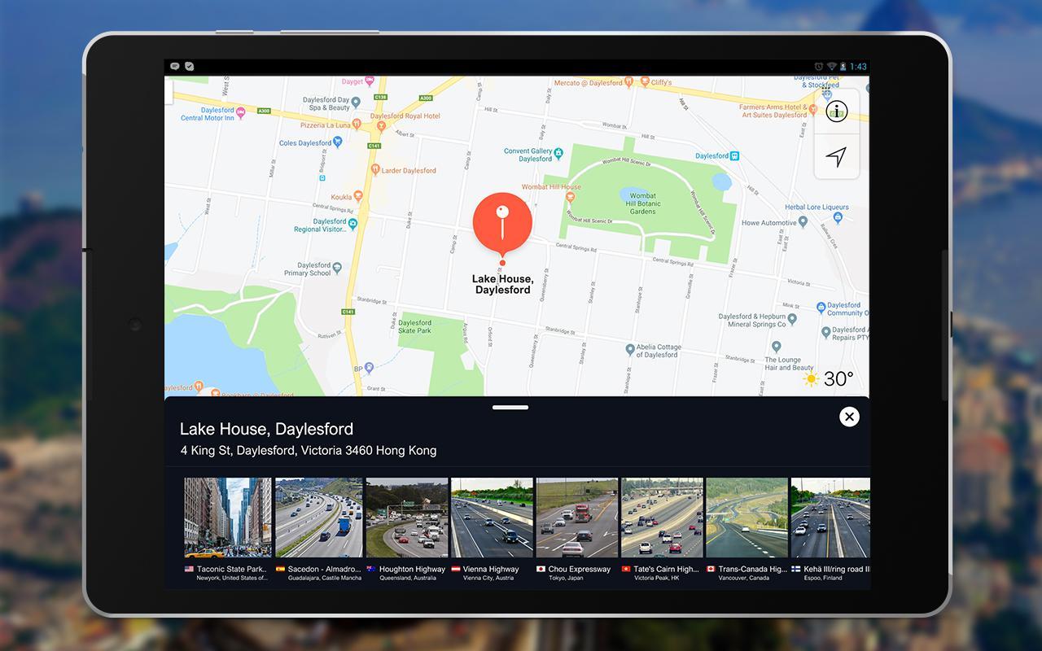Tap Daylesford Central Motor Inn marker

[240, 114]
